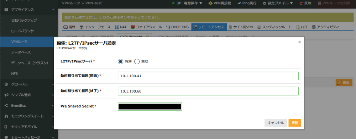Click the アプライアンス grid icon

(x=6, y=10)
